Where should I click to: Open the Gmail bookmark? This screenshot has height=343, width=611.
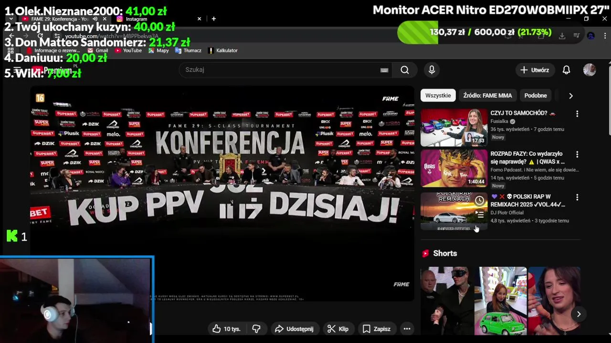98,50
